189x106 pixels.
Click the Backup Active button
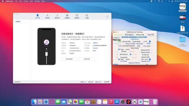(145, 50)
